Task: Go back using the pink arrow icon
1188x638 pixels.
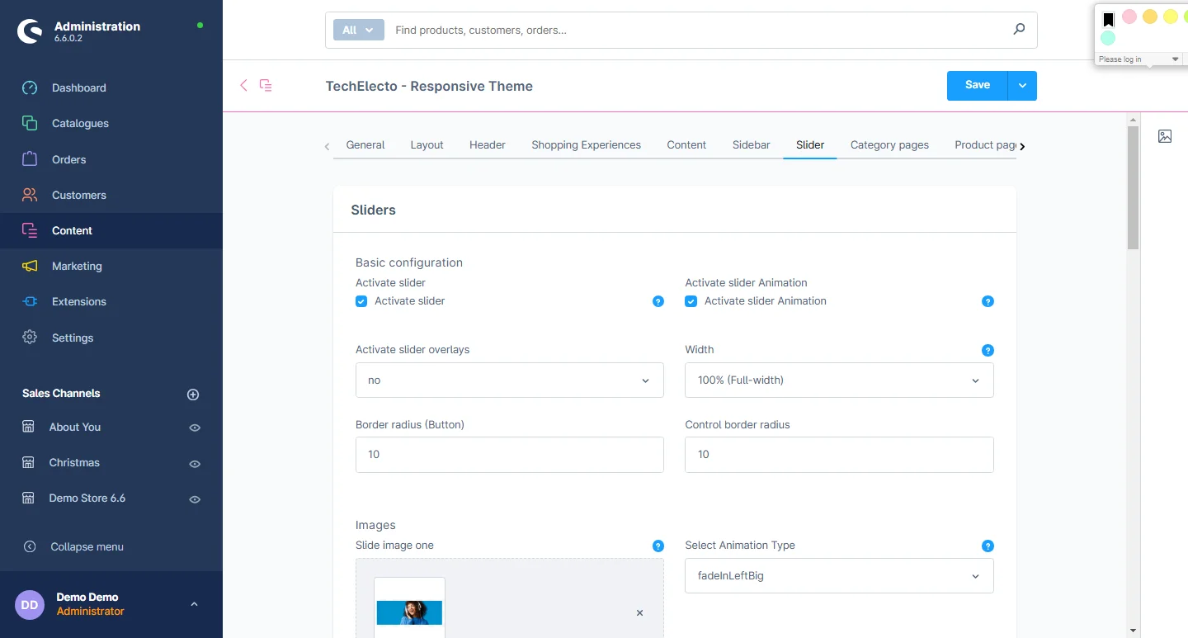Action: (x=243, y=86)
